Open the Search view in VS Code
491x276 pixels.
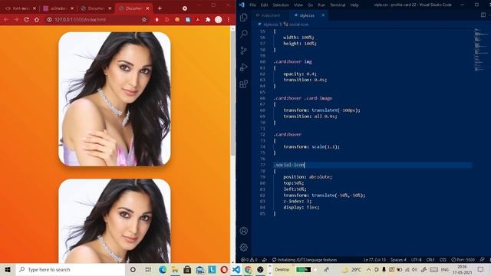(x=244, y=34)
